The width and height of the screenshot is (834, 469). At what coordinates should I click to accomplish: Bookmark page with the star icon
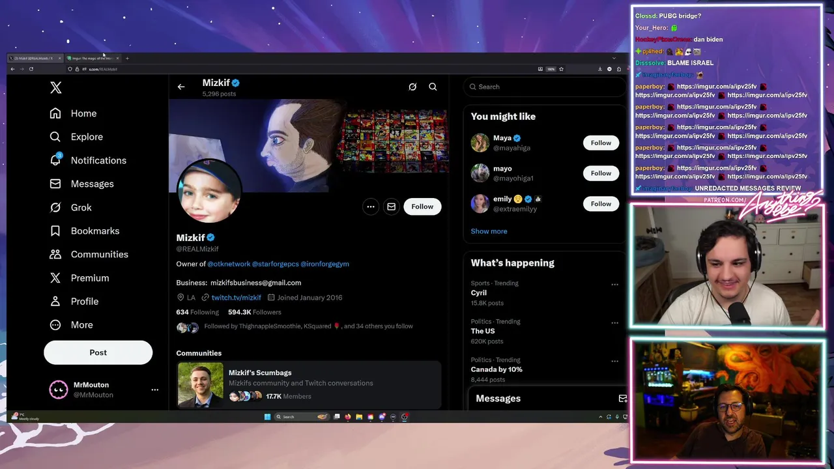click(x=561, y=69)
